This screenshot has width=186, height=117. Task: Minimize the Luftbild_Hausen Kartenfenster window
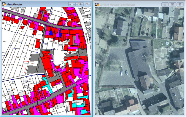(x=165, y=4)
